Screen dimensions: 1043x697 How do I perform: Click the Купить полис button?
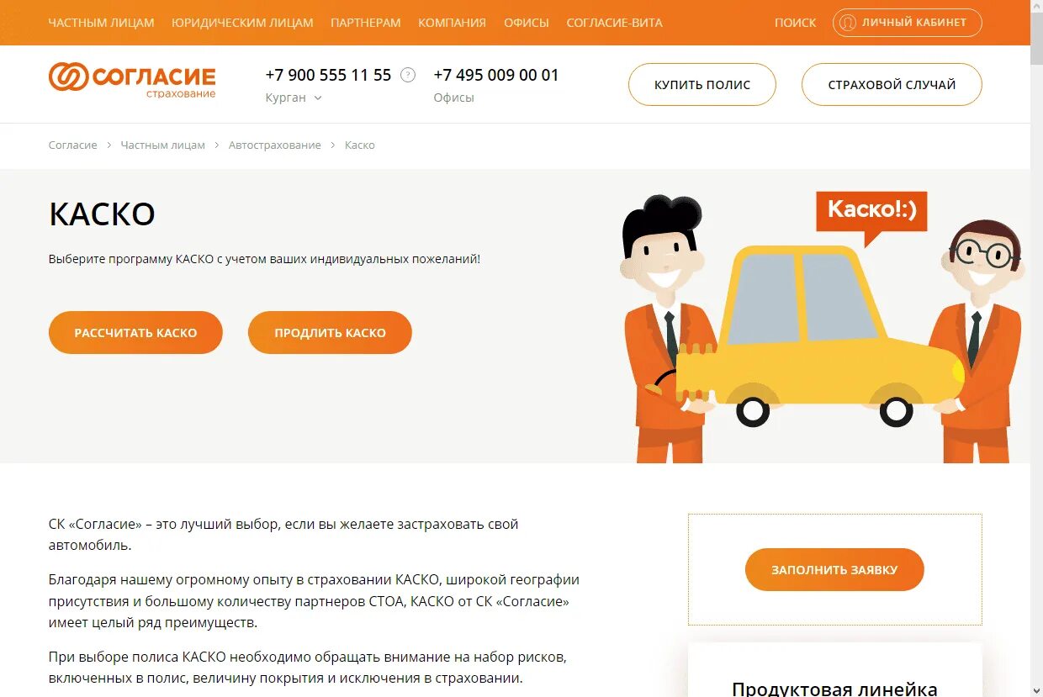pos(702,84)
